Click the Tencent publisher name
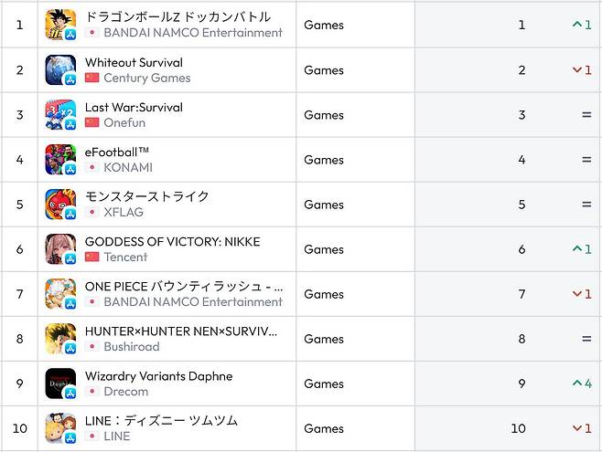 125,257
